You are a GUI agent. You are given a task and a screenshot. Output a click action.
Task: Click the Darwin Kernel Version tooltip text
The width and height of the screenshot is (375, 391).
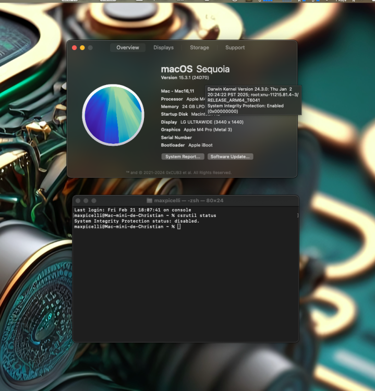[x=253, y=100]
